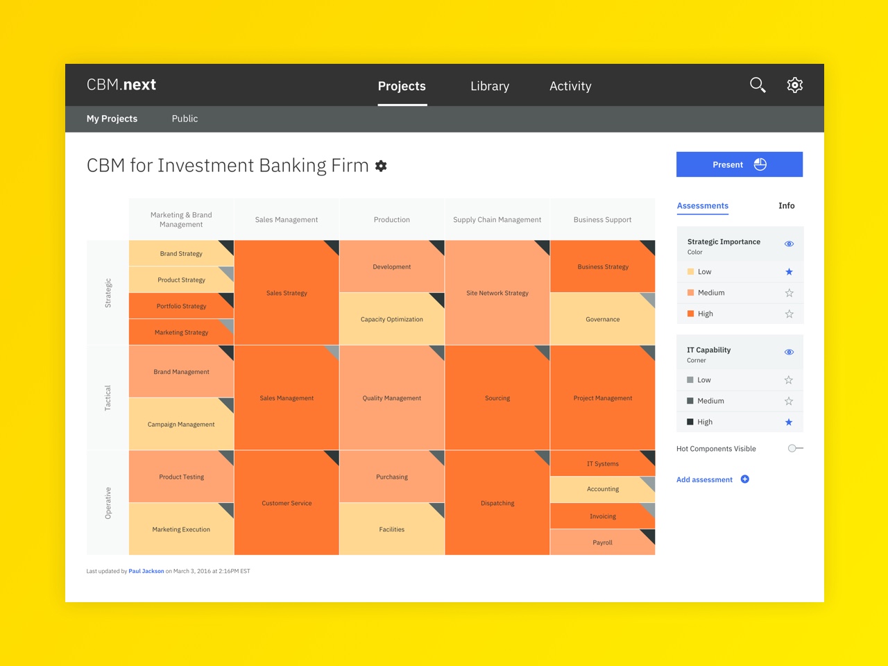Star the Low IT Capability level
Viewport: 888px width, 666px height.
click(789, 380)
